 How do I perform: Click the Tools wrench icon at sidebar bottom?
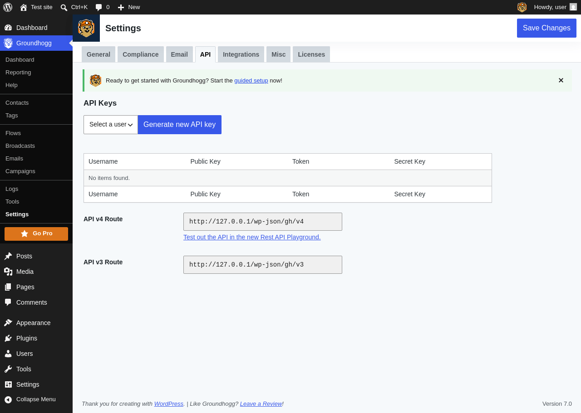[x=8, y=369]
